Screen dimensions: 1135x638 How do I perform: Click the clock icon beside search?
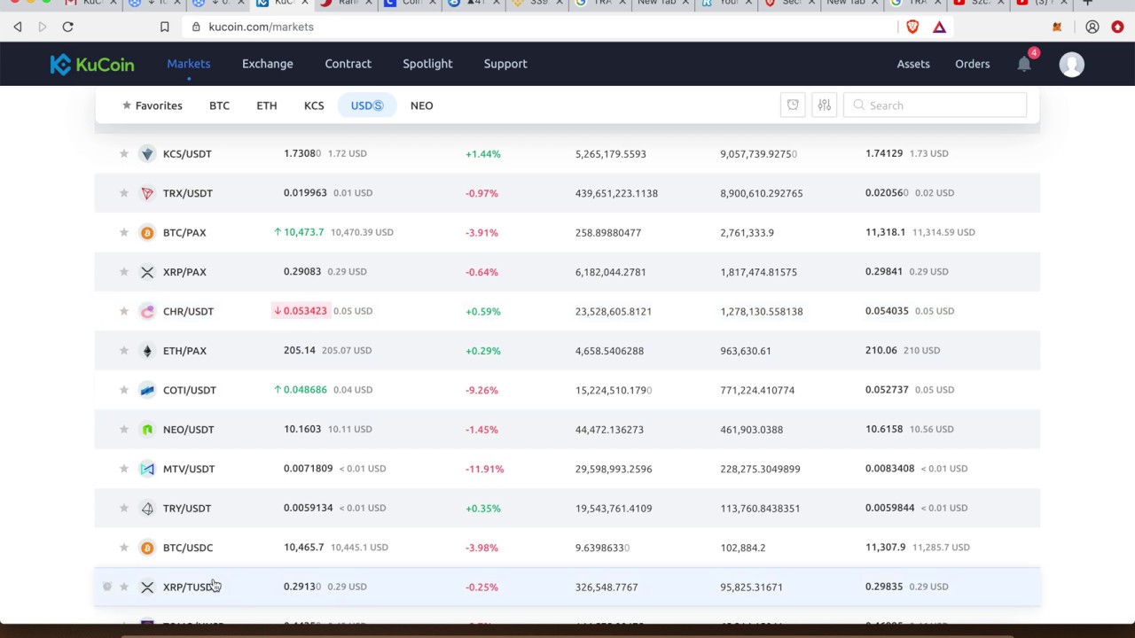pyautogui.click(x=793, y=105)
